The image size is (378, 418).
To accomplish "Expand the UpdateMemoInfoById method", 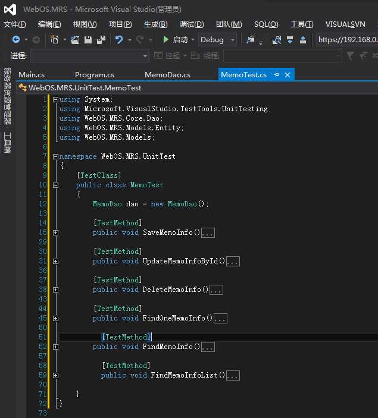I will (x=55, y=261).
